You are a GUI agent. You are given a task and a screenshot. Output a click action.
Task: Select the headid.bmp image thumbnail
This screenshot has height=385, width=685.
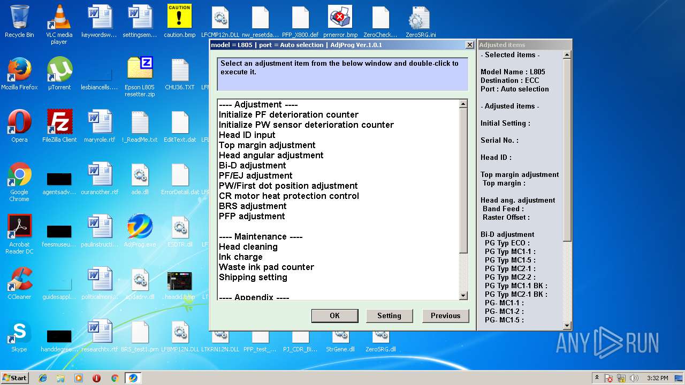(180, 286)
